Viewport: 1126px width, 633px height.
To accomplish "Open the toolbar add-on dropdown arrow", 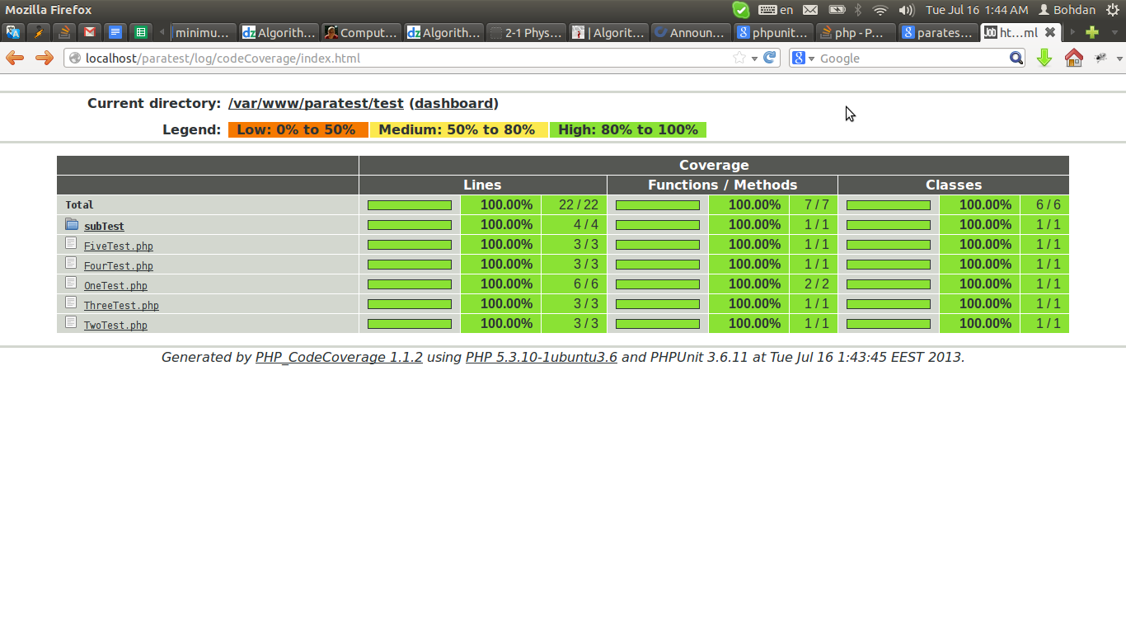I will [1119, 59].
